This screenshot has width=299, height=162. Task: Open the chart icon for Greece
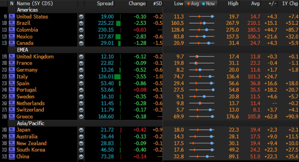pos(81,117)
